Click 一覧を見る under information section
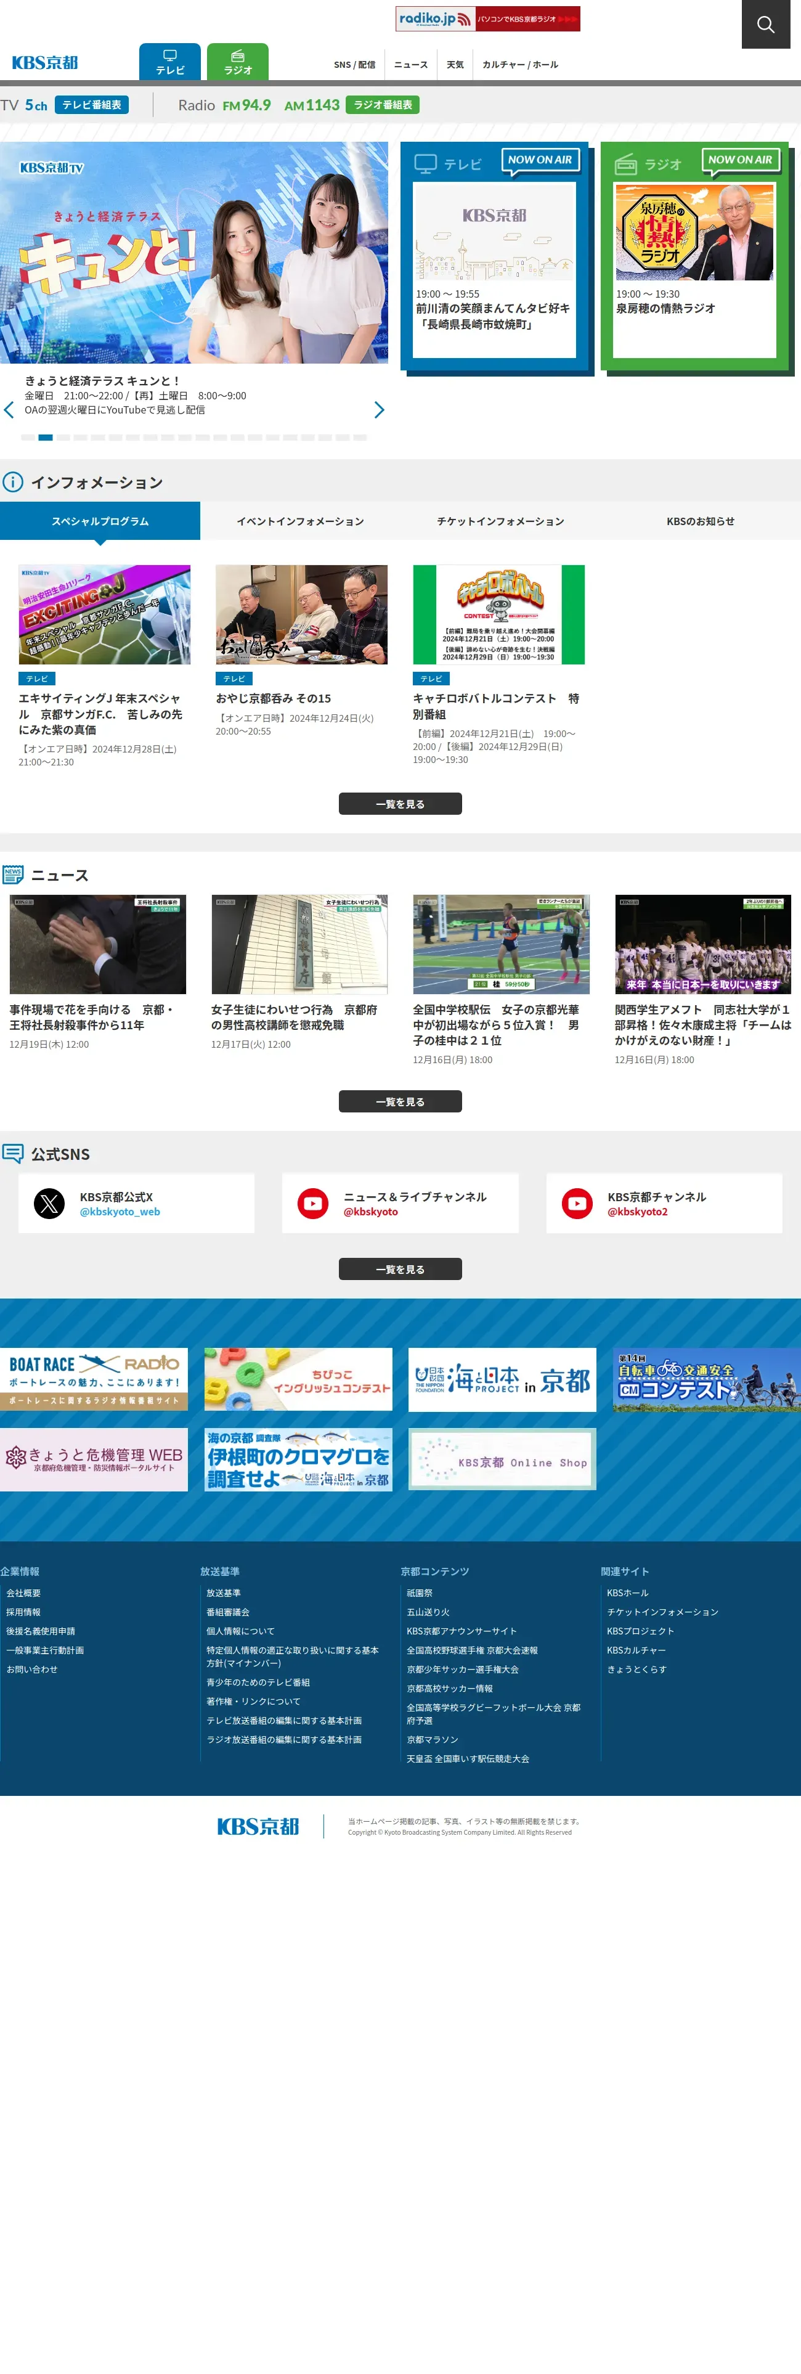 [x=400, y=804]
